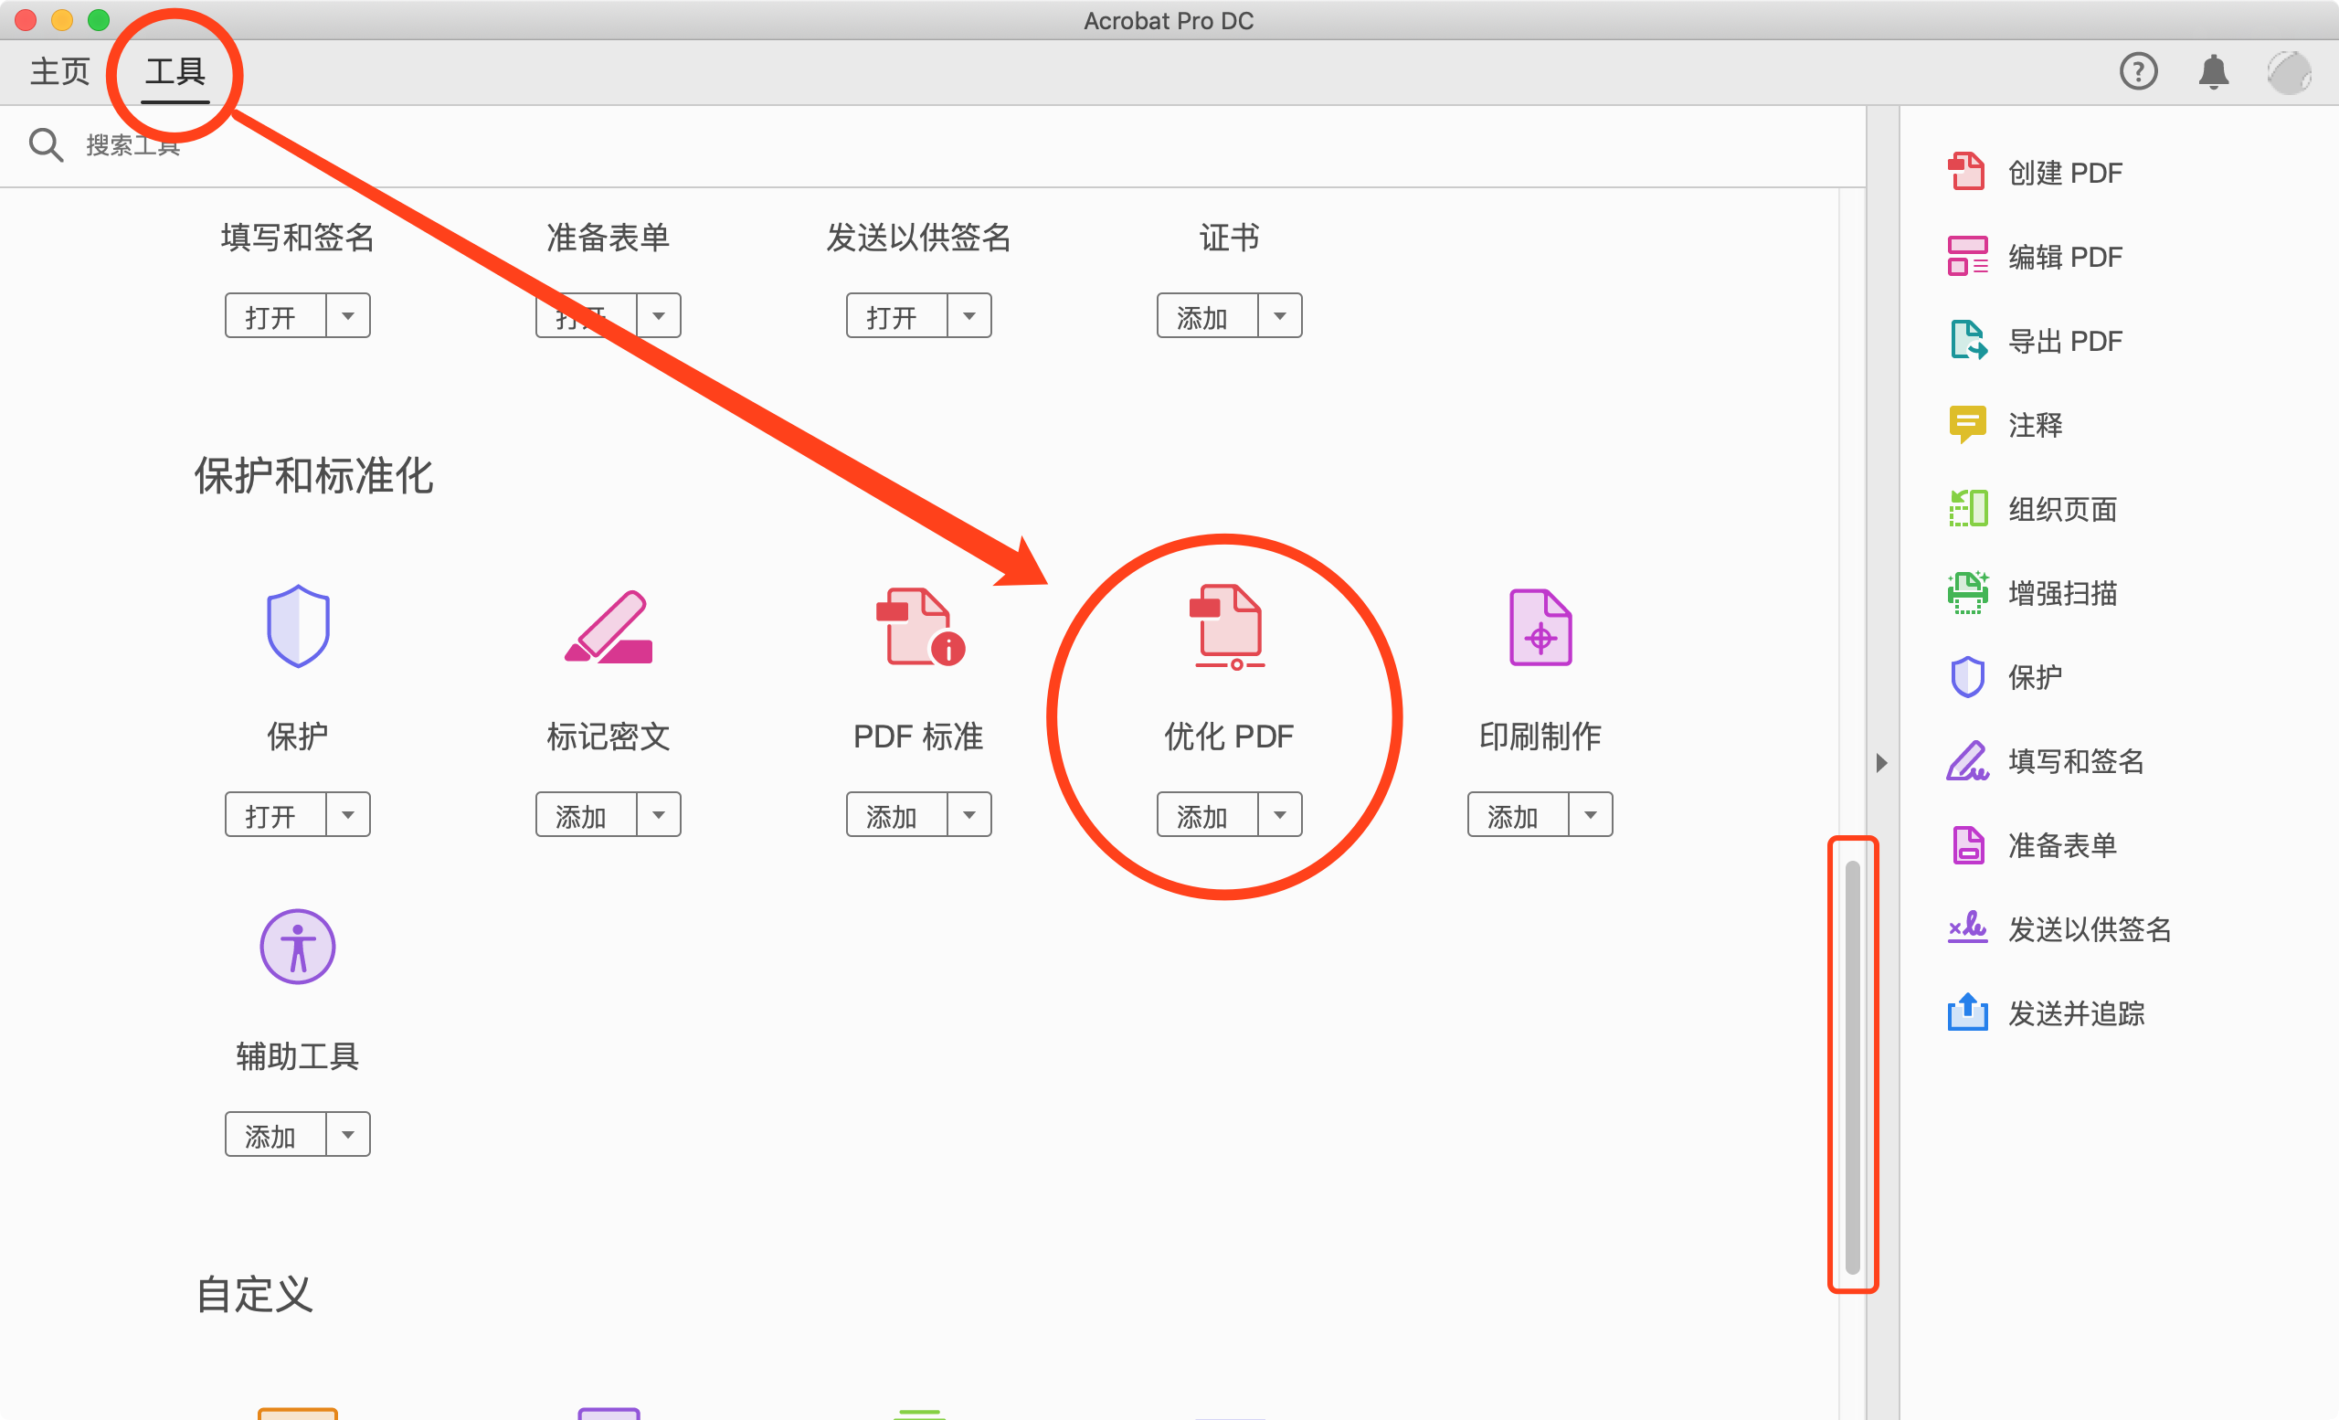Click the 编辑 PDF icon in sidebar
Viewport: 2339px width, 1420px height.
(1967, 256)
